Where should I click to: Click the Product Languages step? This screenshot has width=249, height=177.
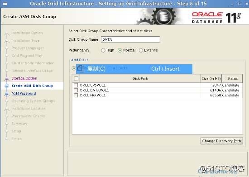[28, 48]
